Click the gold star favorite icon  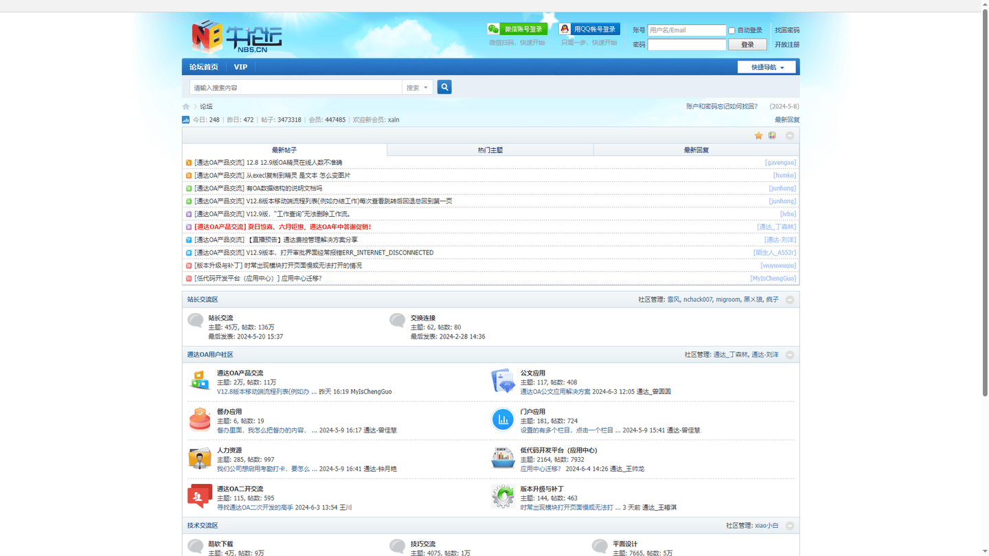pos(758,136)
